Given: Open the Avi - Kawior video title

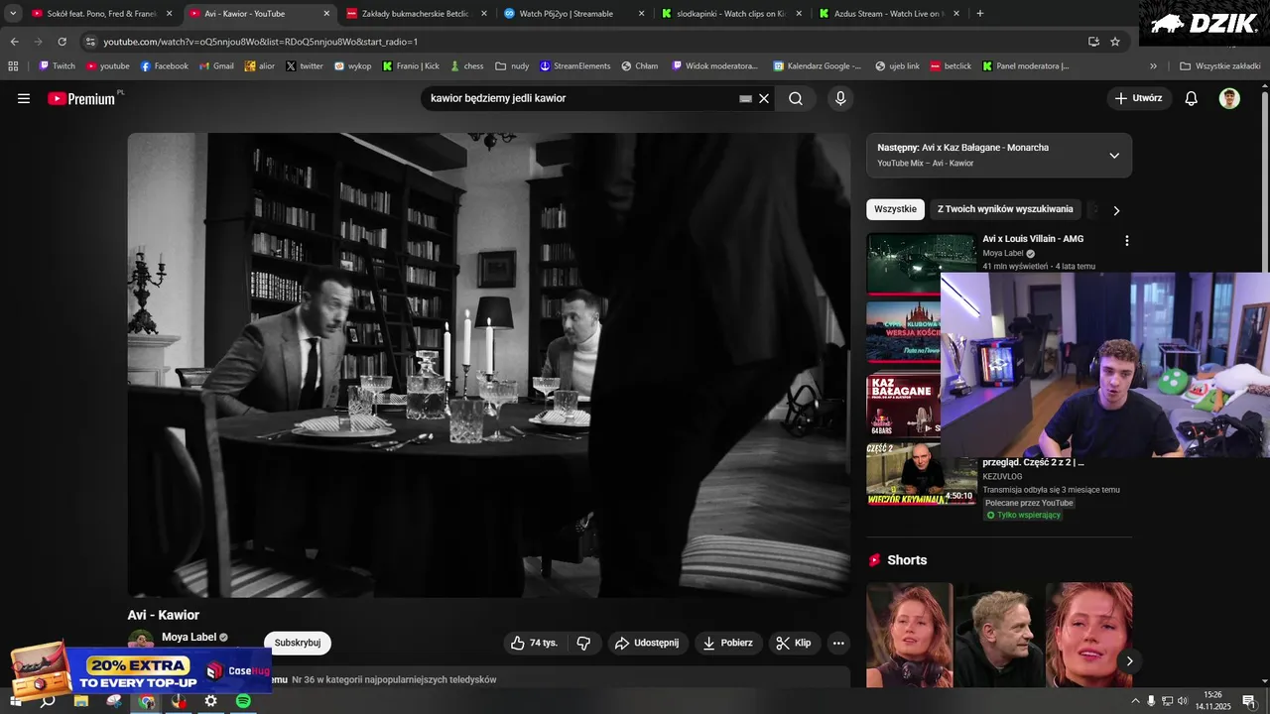Looking at the screenshot, I should (164, 615).
